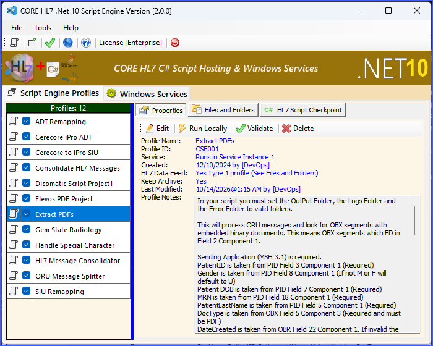This screenshot has width=433, height=346.
Task: Toggle the HL7 Message Consolidator checkbox
Action: 27,260
